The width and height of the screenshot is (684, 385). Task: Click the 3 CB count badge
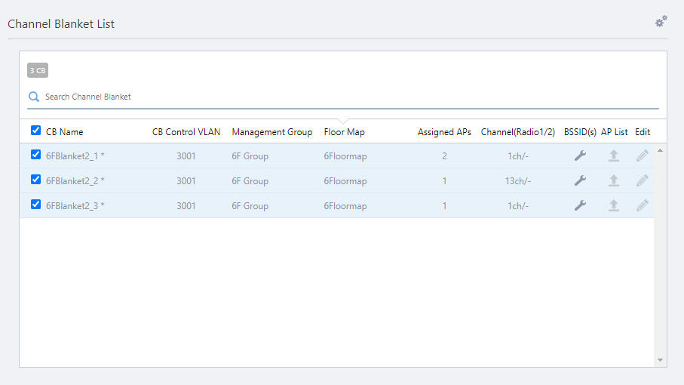click(38, 71)
